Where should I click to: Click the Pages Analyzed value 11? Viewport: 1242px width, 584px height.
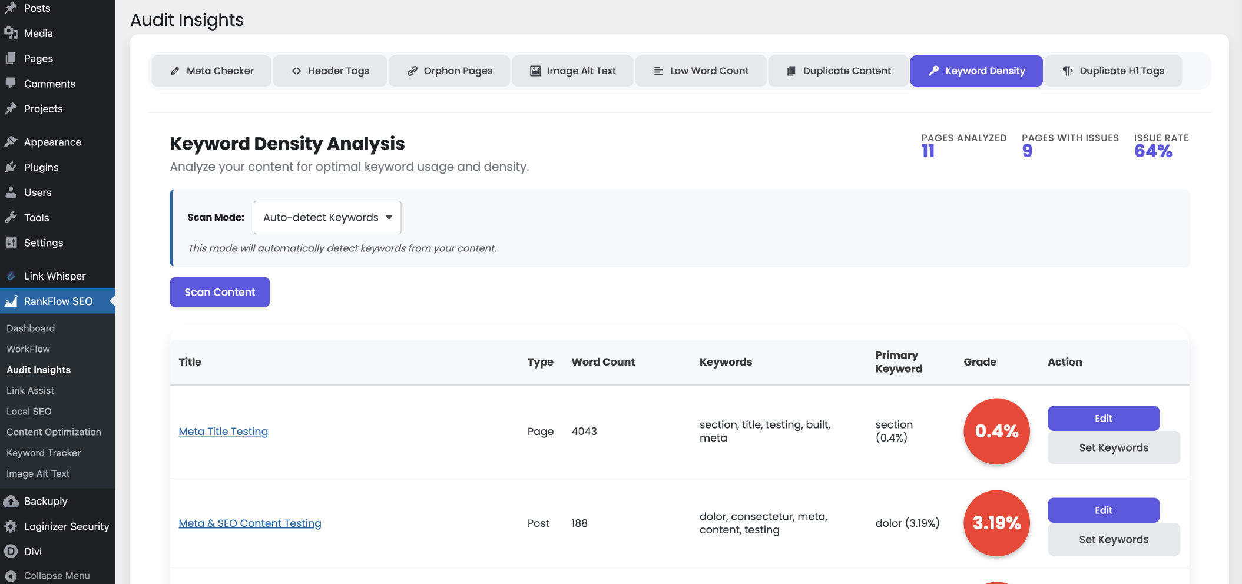928,151
